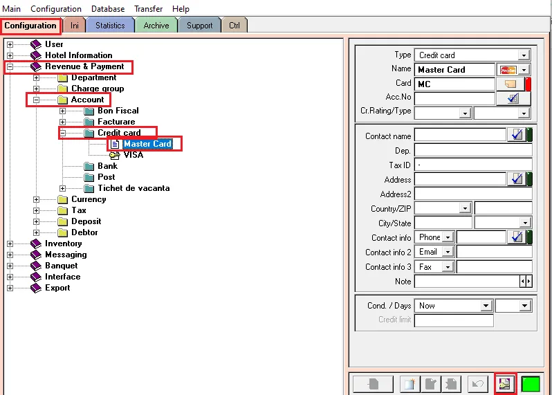The image size is (552, 395).
Task: Click the Name input field
Action: click(454, 70)
